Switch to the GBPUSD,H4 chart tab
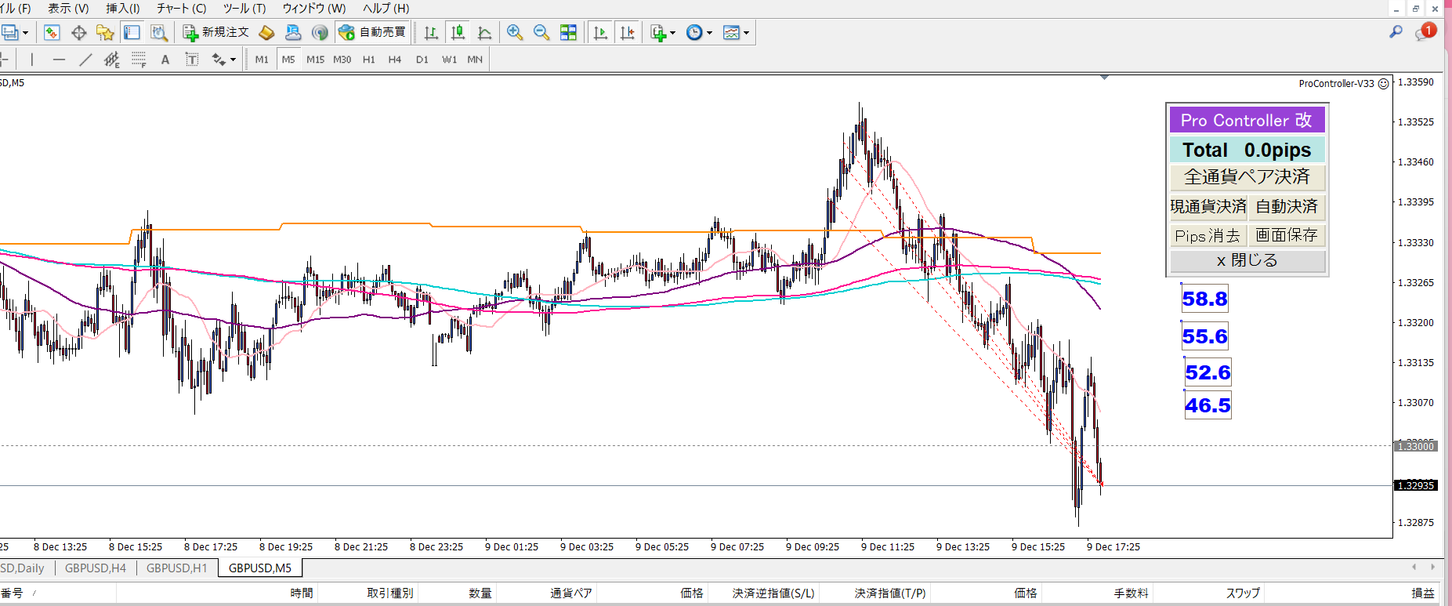This screenshot has width=1452, height=606. click(96, 568)
